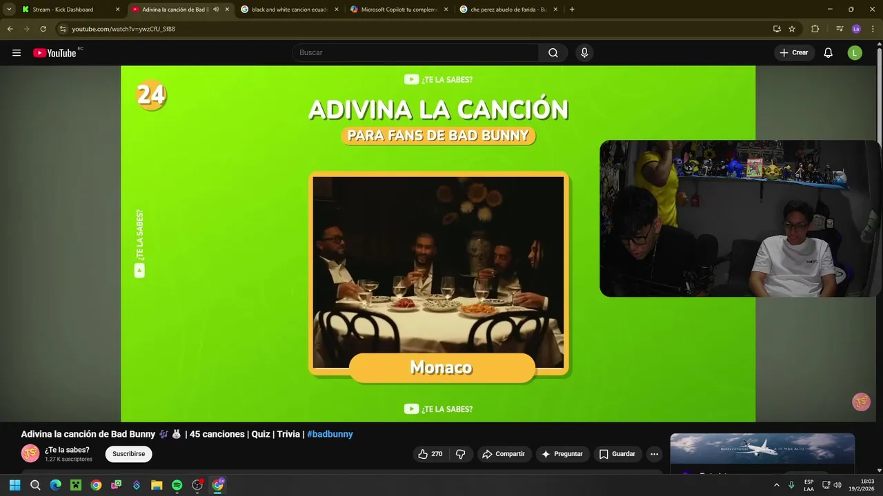Open Windows taskbar search
883x496 pixels.
(35, 485)
